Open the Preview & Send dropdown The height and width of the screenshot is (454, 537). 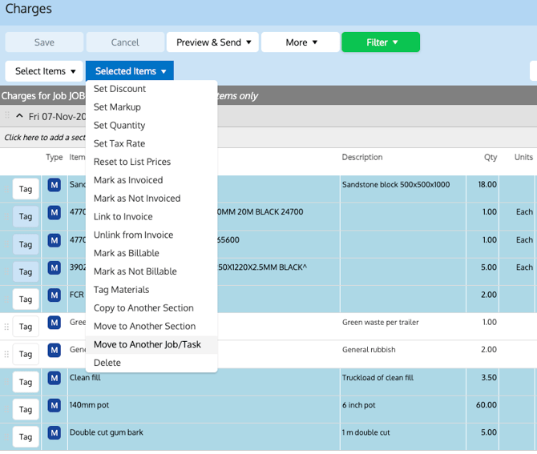tap(212, 42)
